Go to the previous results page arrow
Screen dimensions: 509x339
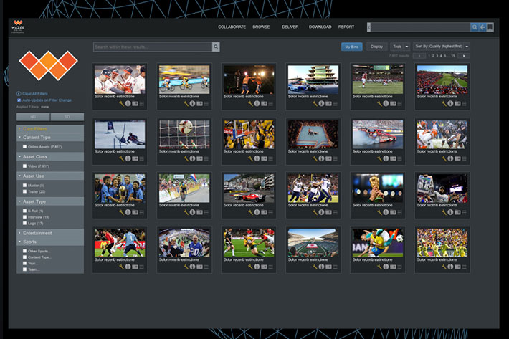tap(419, 56)
